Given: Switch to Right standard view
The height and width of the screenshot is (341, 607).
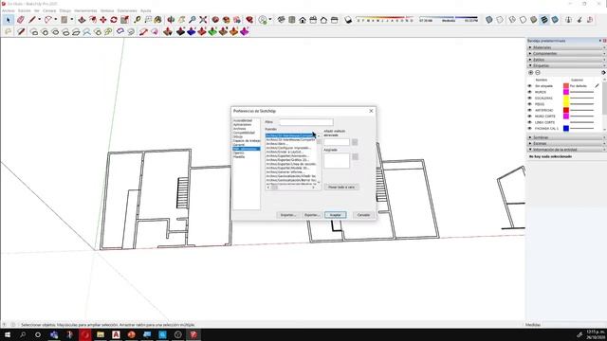Looking at the screenshot, I should [x=313, y=20].
